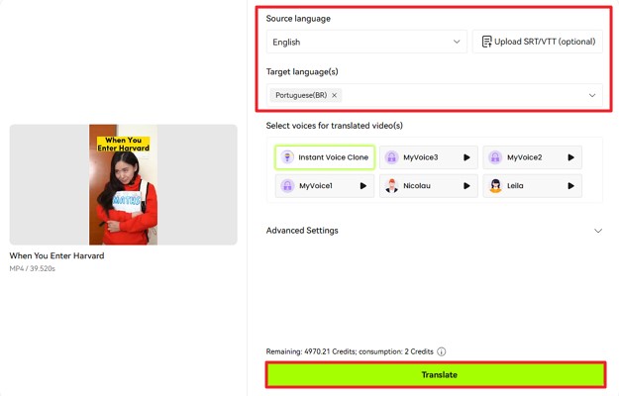Click the MyVoice3 lock icon
This screenshot has width=619, height=396.
[x=391, y=157]
